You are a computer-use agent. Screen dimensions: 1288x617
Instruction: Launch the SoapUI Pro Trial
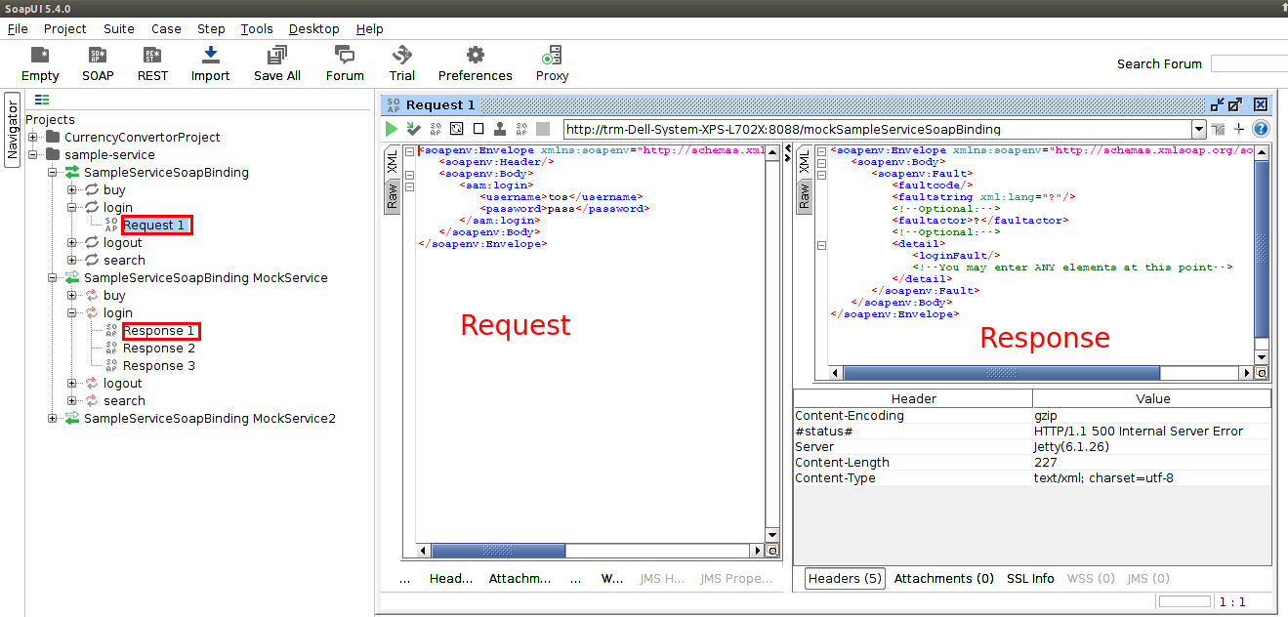pos(401,62)
